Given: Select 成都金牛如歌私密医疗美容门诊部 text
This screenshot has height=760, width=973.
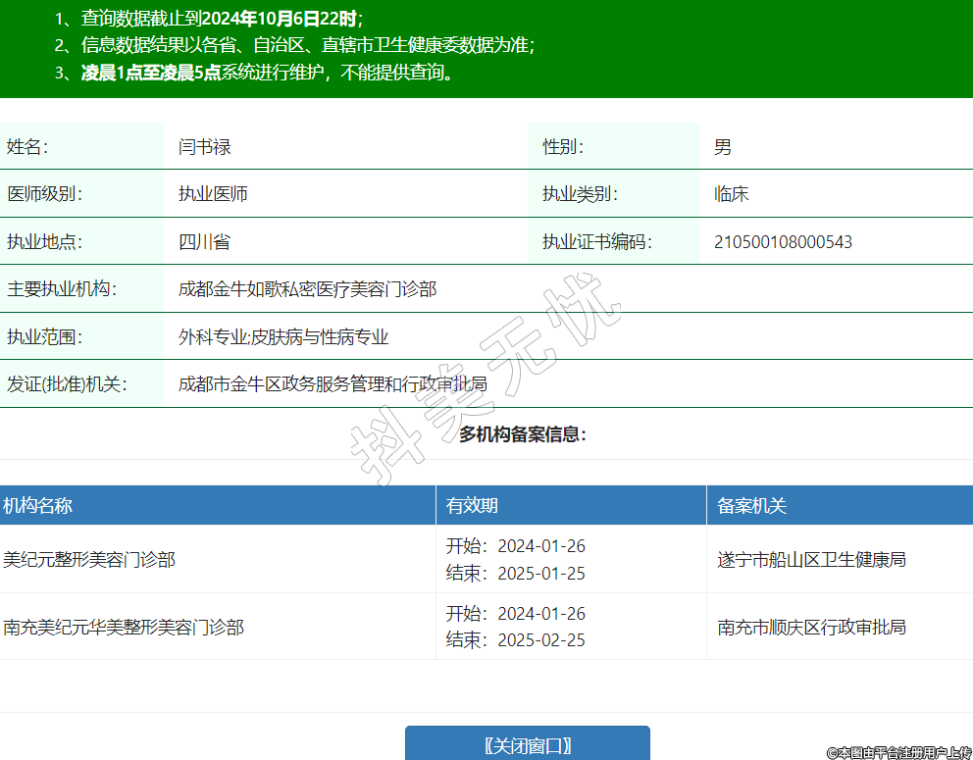Looking at the screenshot, I should point(308,289).
